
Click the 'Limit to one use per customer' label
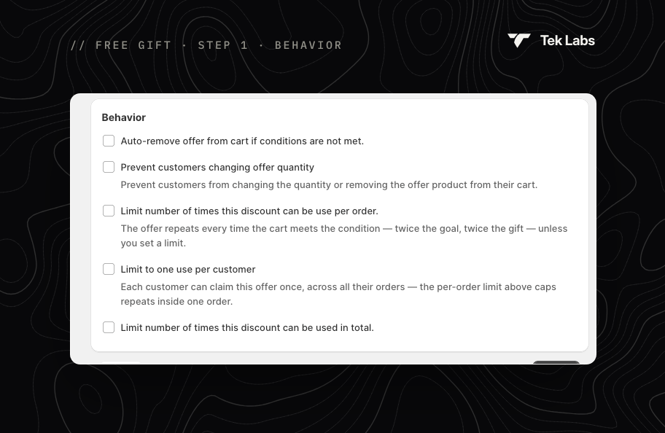pos(188,270)
